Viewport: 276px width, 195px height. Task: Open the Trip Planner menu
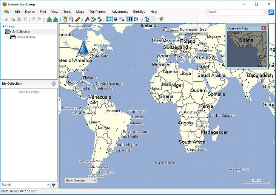[x=98, y=12]
